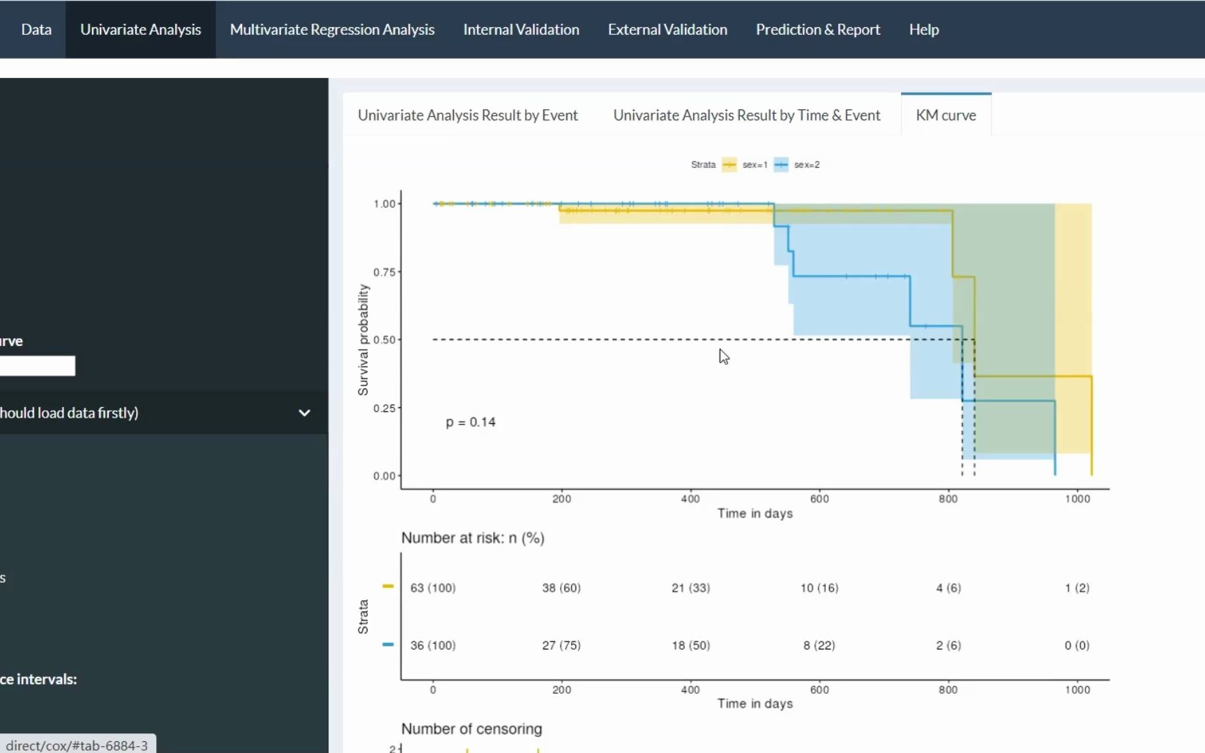This screenshot has height=753, width=1205.
Task: Select the KM curve tab
Action: pyautogui.click(x=946, y=115)
